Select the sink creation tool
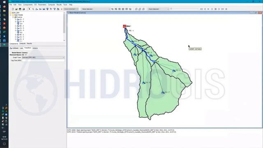The height and width of the screenshot is (148, 263). (x=58, y=9)
